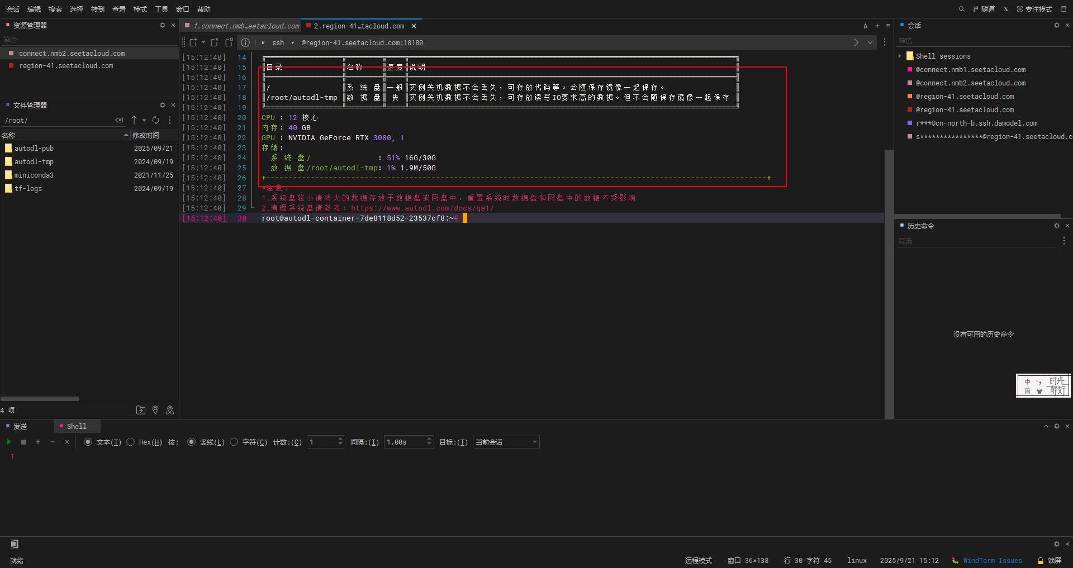Screen dimensions: 1073x568
Task: Close the region-41 tab
Action: pos(414,26)
